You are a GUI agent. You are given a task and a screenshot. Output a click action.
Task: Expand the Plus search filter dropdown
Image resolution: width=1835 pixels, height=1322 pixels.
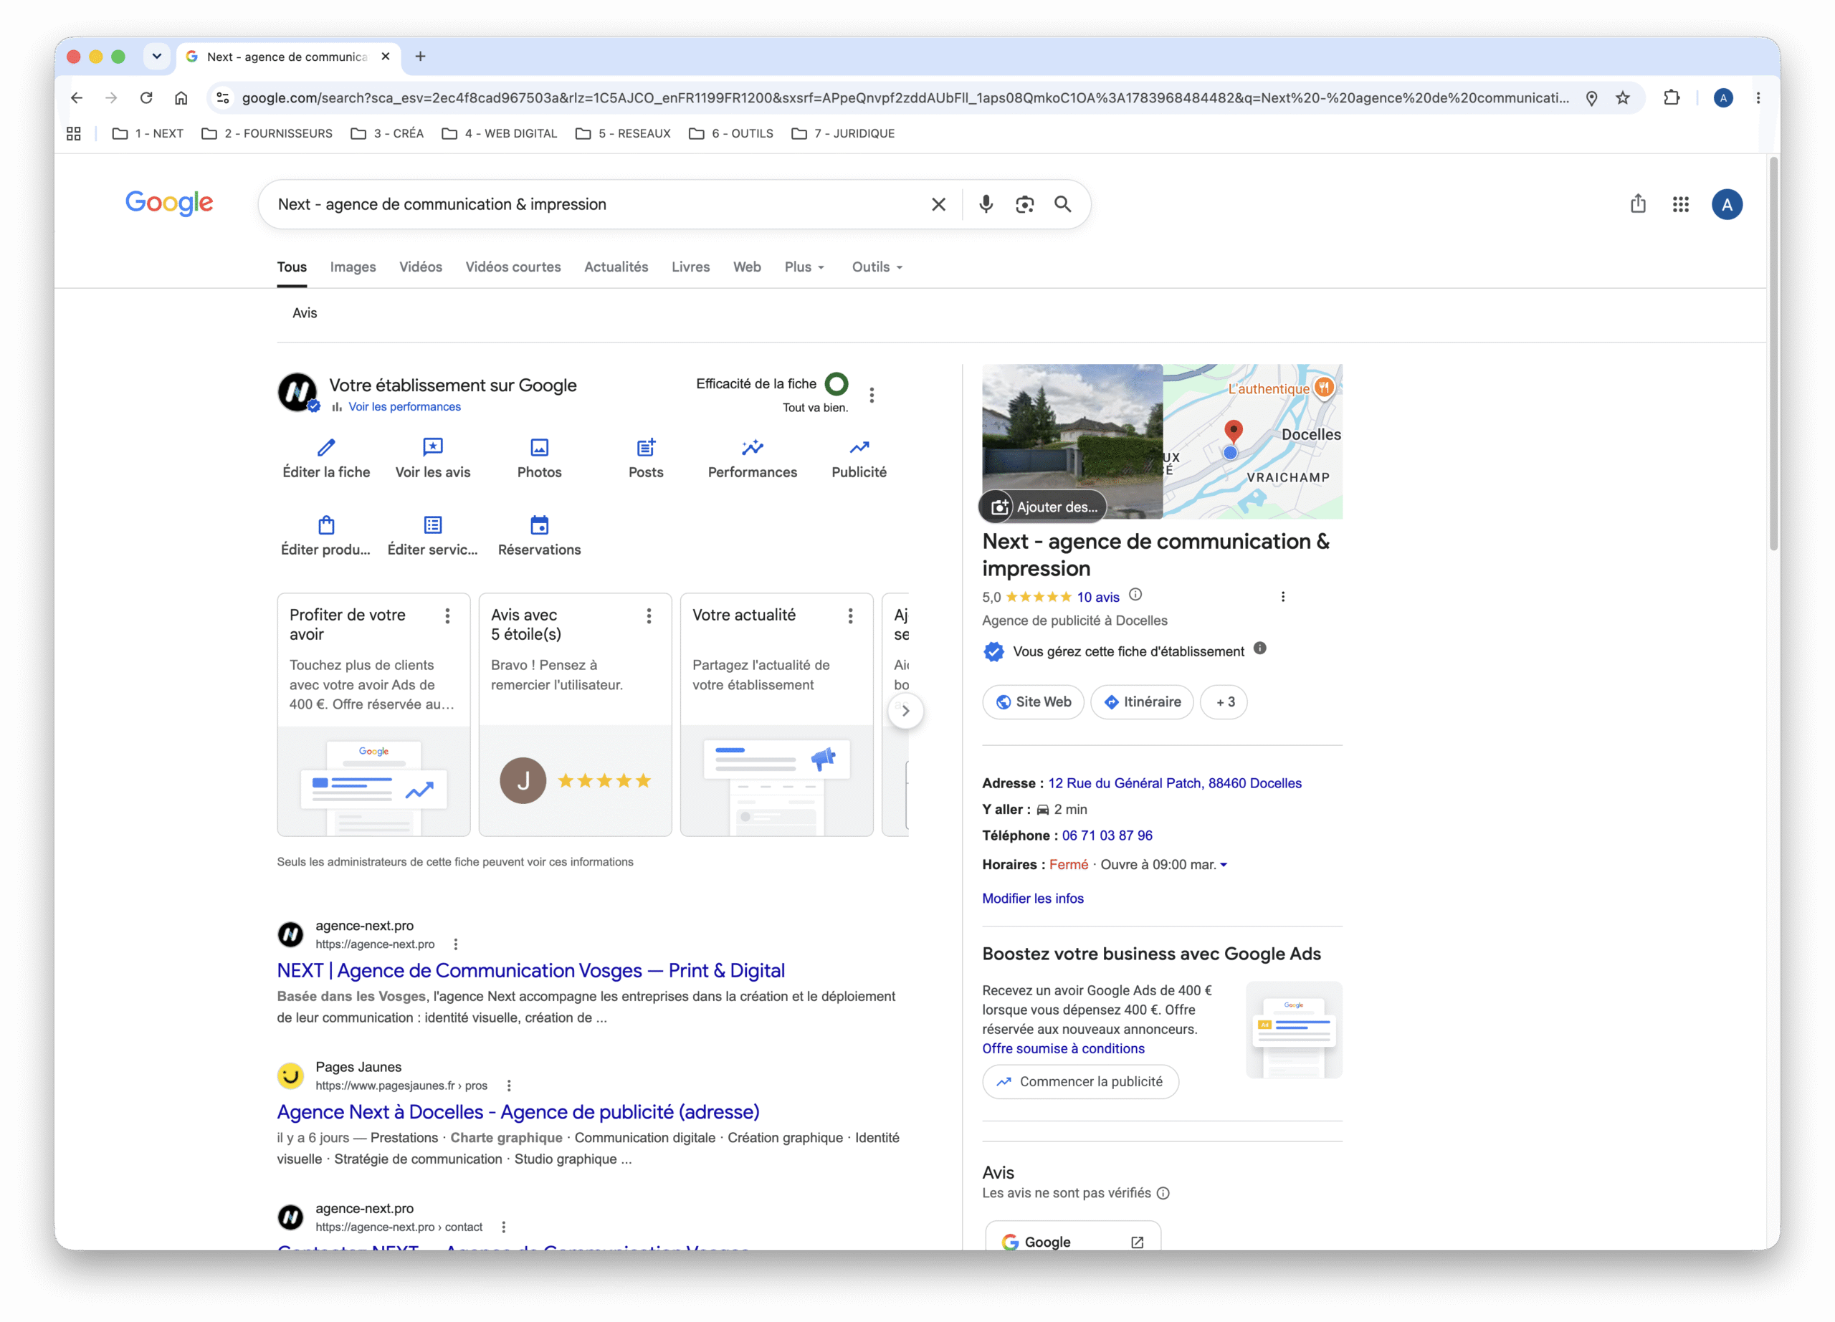(x=804, y=267)
